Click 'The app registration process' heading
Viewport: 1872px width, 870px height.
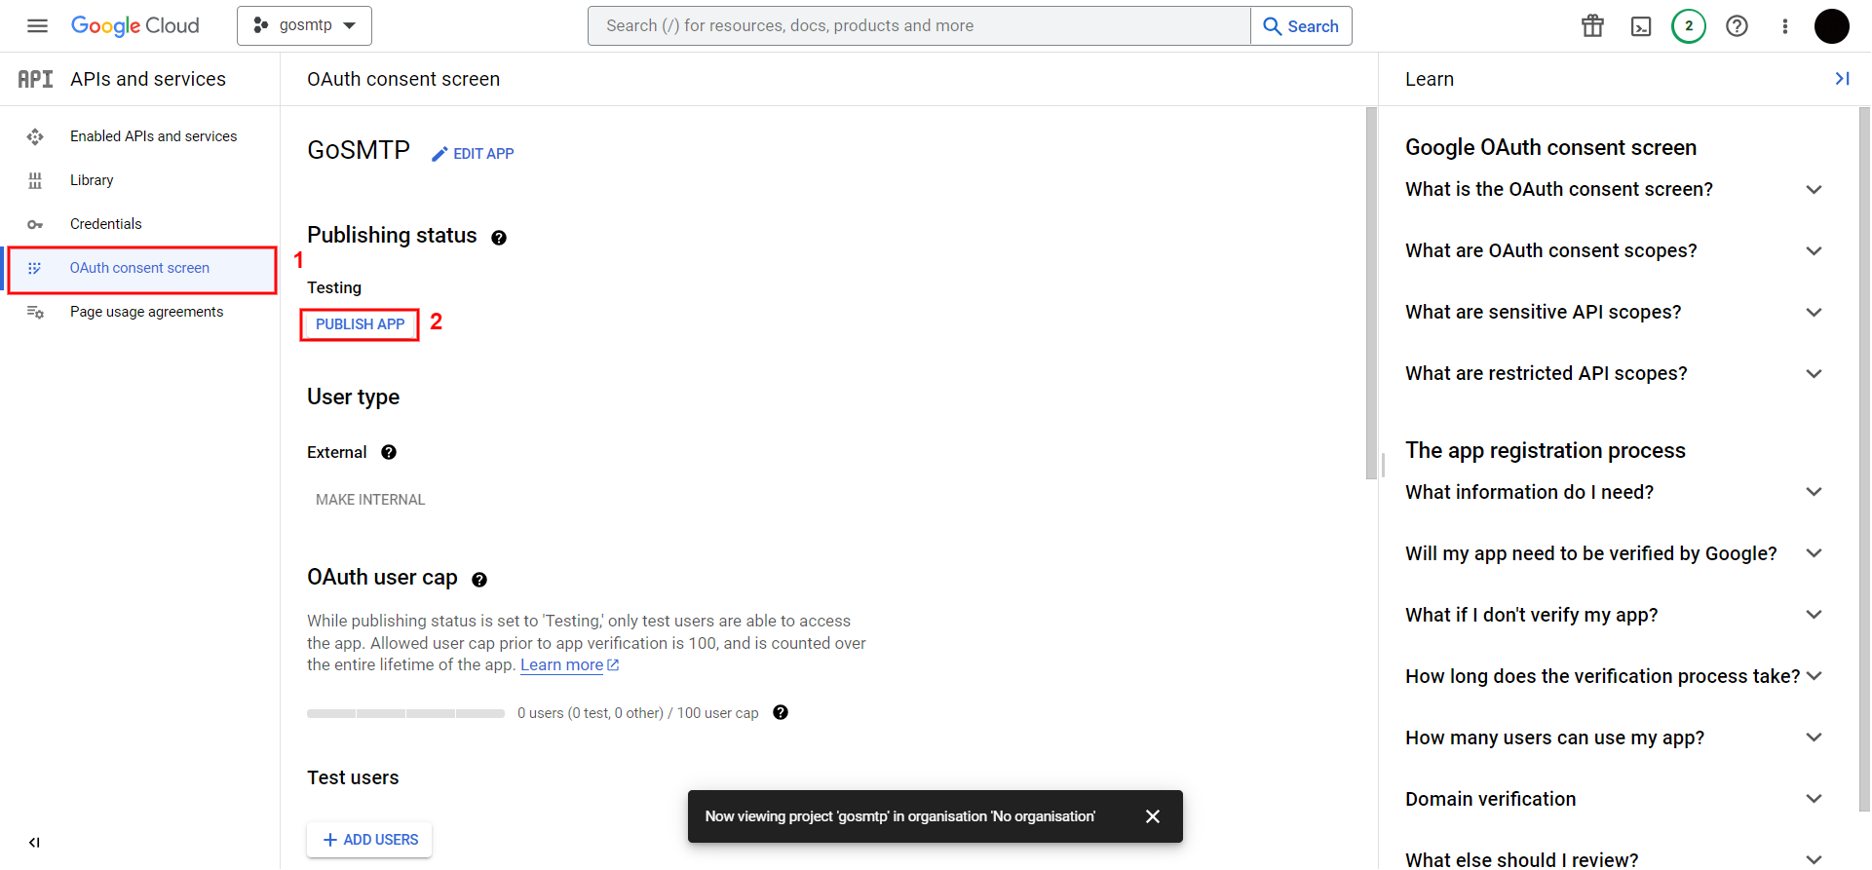point(1545,451)
